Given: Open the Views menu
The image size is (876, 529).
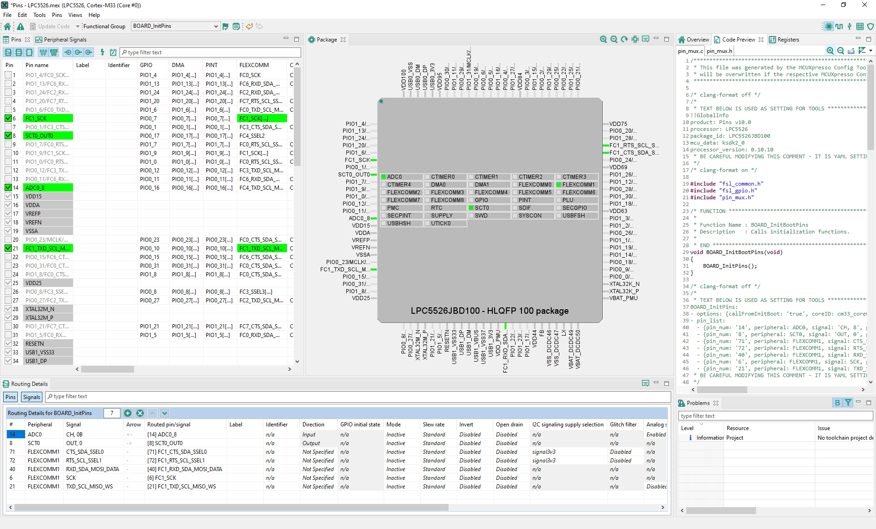Looking at the screenshot, I should [x=75, y=15].
